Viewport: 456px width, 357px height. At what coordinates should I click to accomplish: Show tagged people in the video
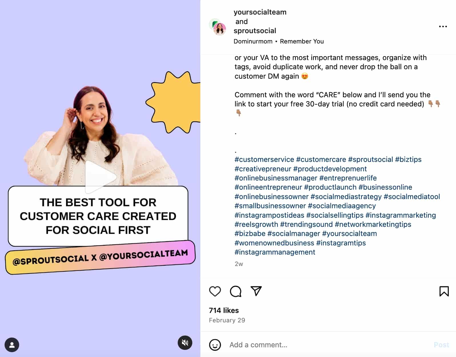(x=12, y=345)
